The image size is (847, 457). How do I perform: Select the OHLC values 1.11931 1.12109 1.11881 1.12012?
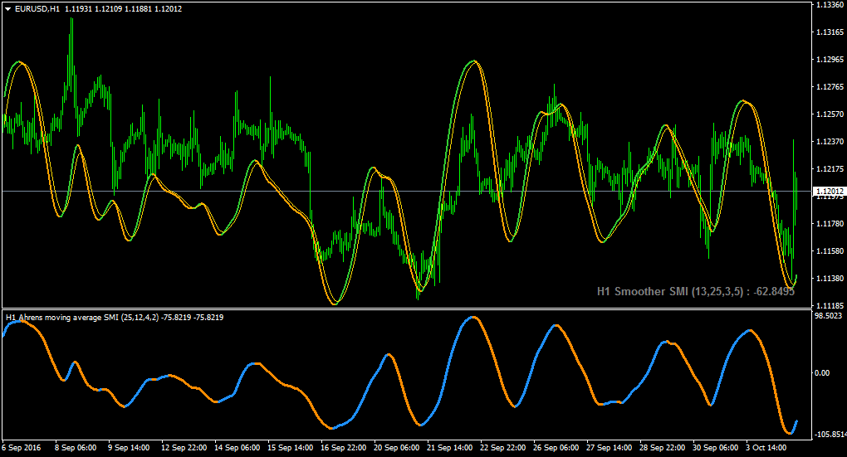[x=123, y=9]
